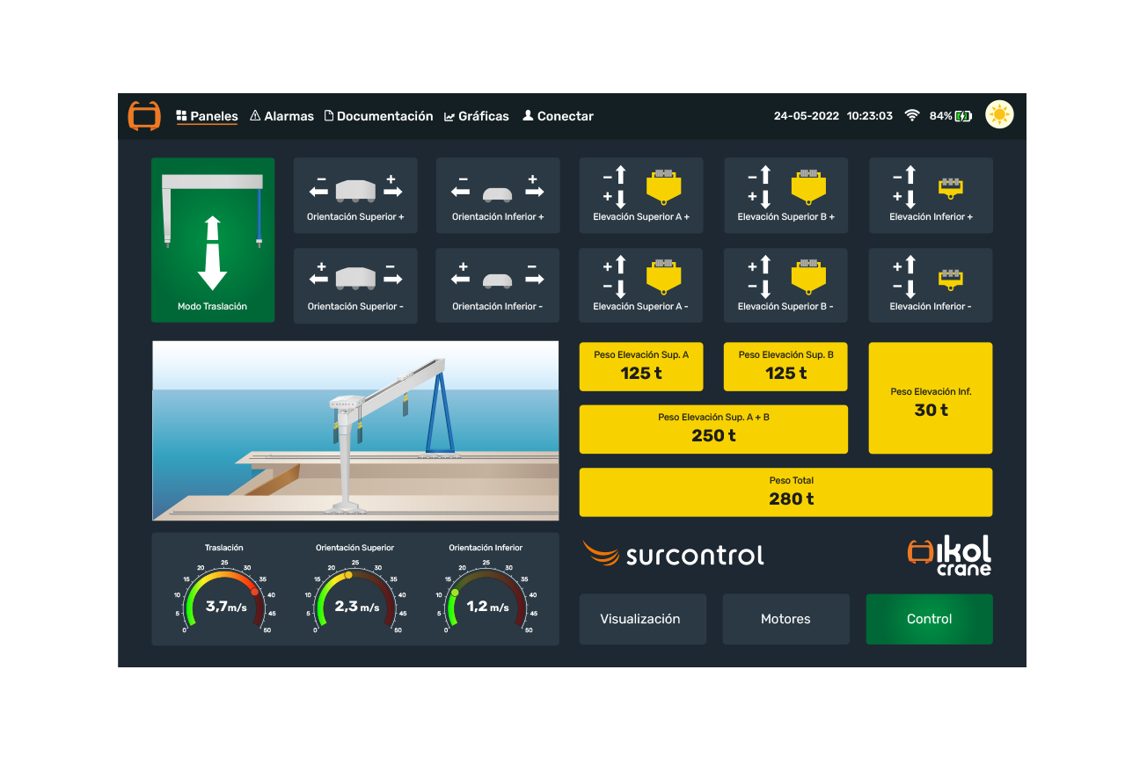
Task: Open the Visualización panel
Action: click(x=642, y=619)
